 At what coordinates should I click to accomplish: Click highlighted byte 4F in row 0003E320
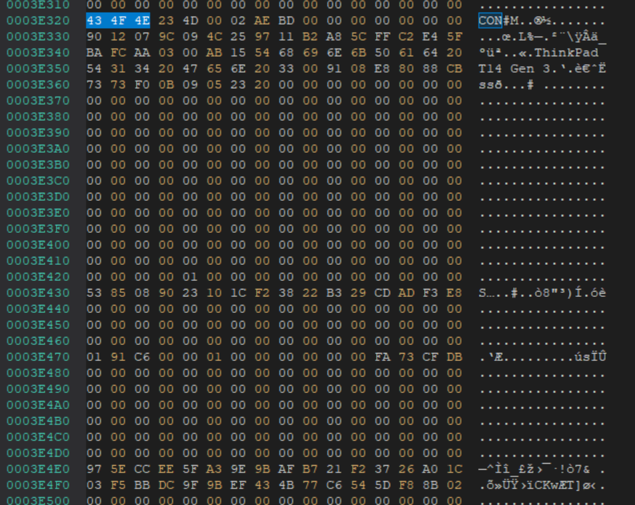[118, 21]
